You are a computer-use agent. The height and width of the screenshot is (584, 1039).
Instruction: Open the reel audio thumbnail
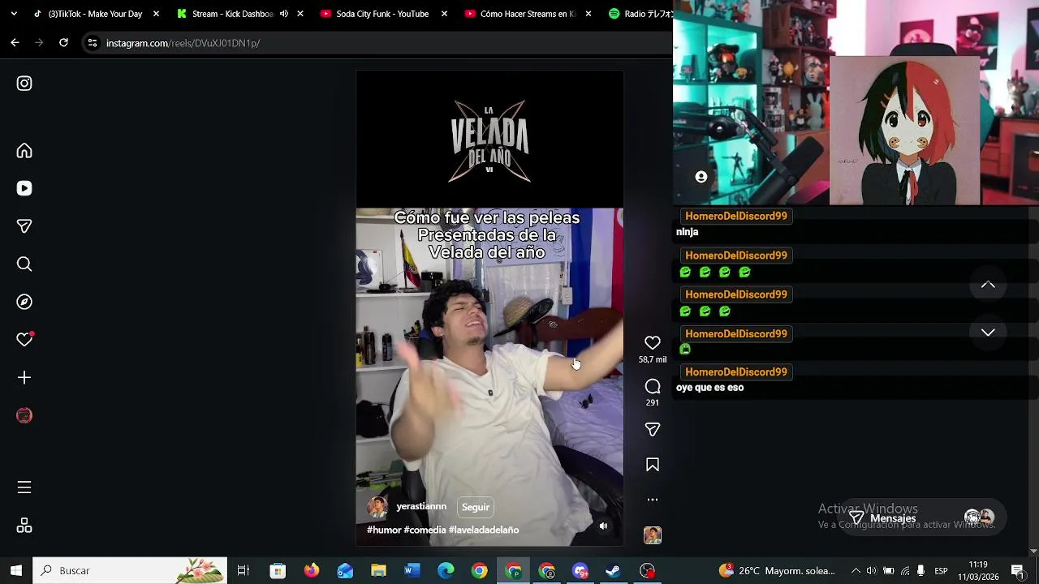click(x=653, y=535)
